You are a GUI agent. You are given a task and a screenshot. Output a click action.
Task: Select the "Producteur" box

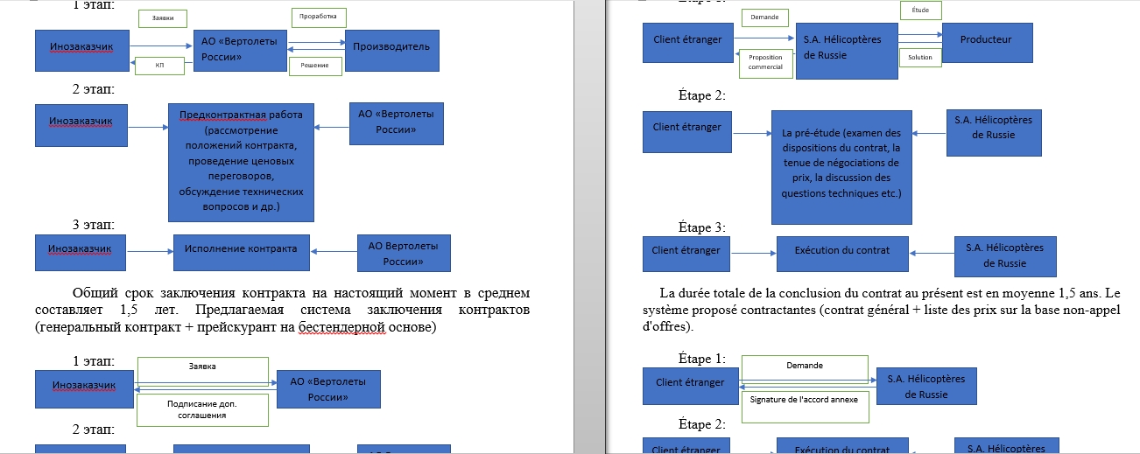pos(984,40)
